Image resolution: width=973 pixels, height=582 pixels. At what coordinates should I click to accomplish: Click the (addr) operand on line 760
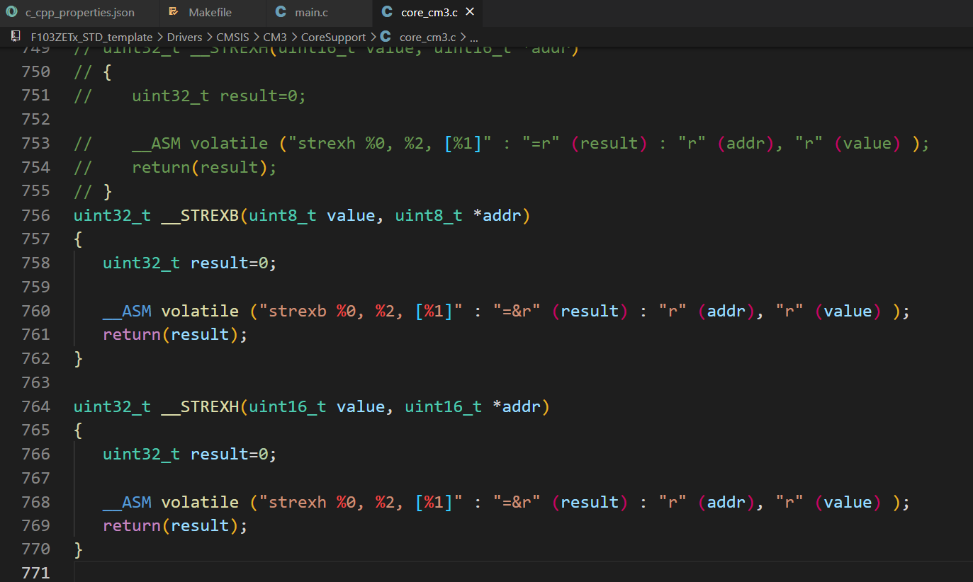(x=726, y=311)
